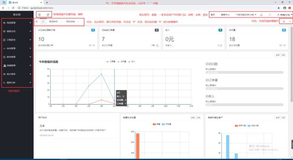Viewport: 293px width, 160px height.
Task: Expand the 图表分析 sidebar menu
Action: tap(17, 83)
